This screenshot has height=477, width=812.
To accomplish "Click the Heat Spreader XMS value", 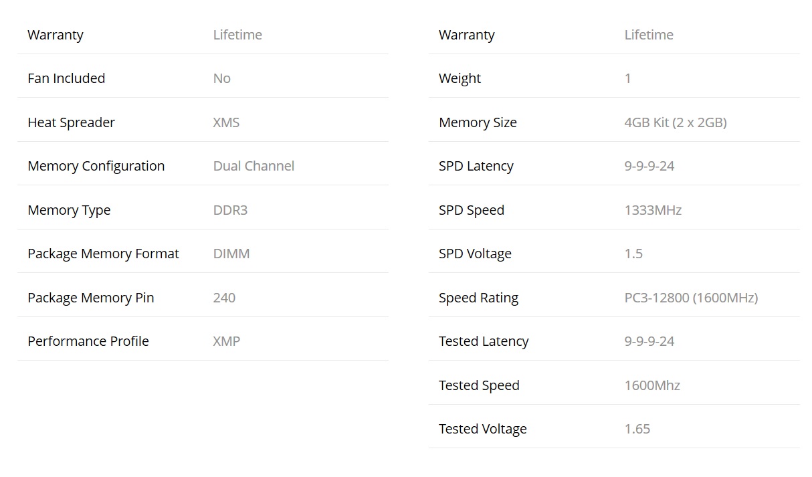I will [226, 122].
